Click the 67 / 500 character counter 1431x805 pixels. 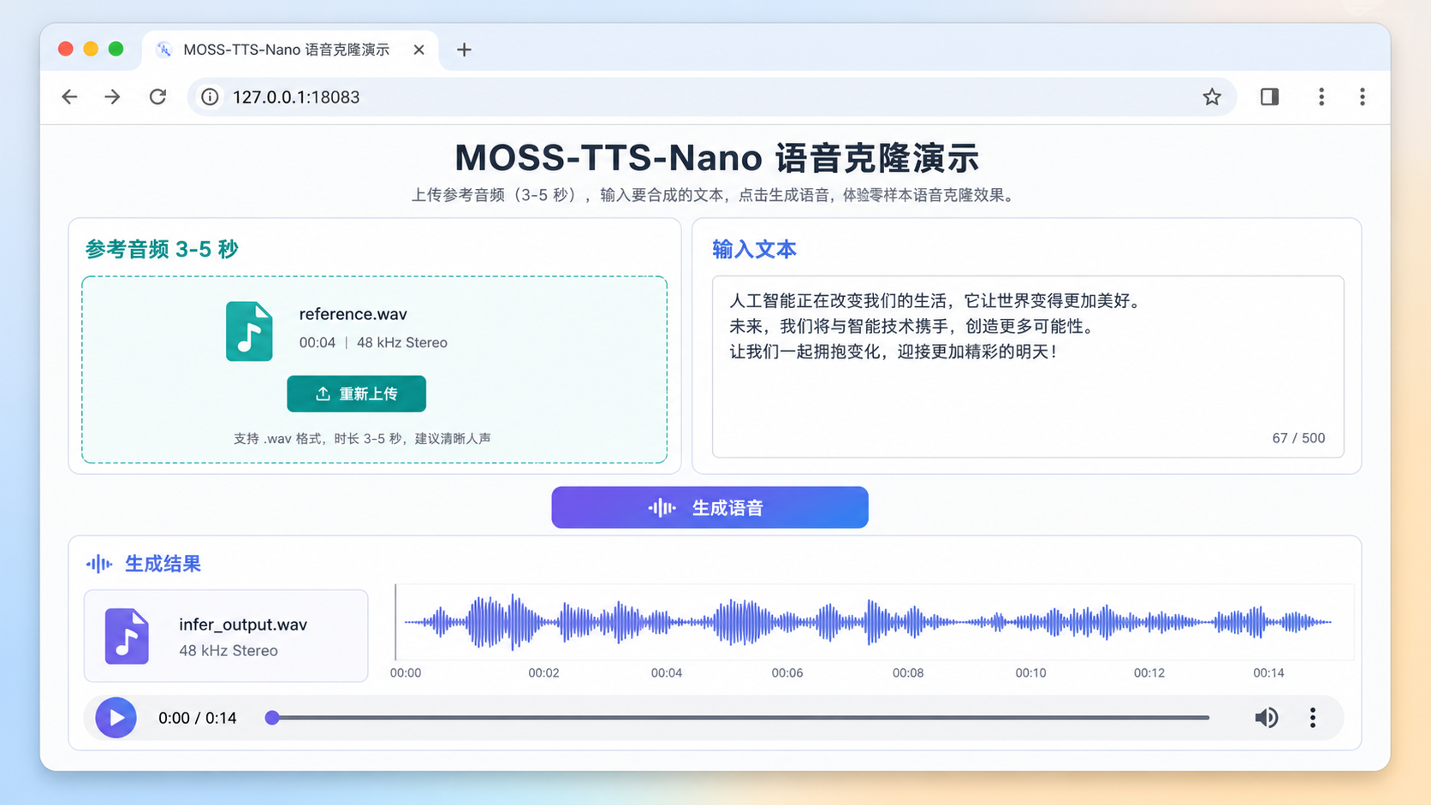1298,438
